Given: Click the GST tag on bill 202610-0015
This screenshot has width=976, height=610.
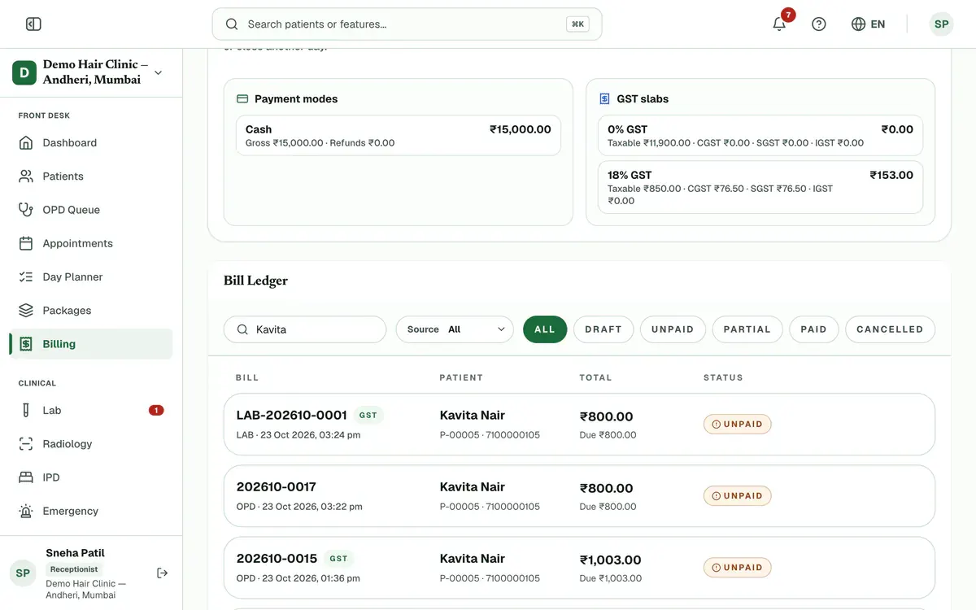Looking at the screenshot, I should 338,559.
